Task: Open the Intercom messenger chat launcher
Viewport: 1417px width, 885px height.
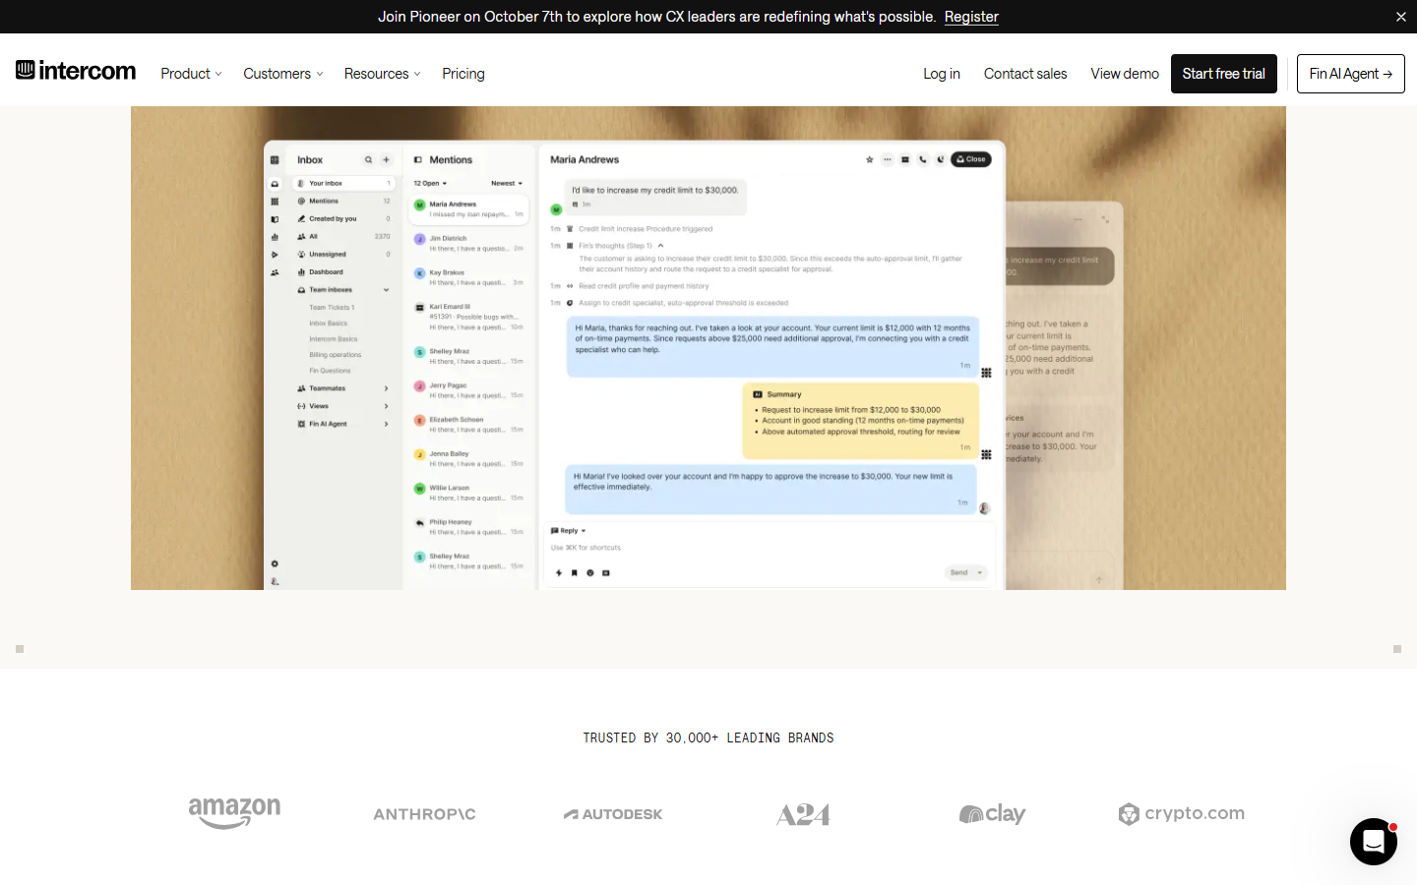Action: (1374, 842)
